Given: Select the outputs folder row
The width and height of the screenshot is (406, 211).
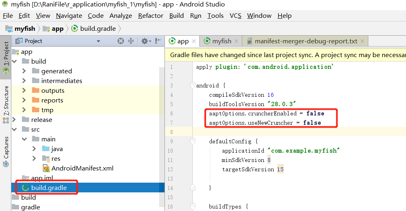Looking at the screenshot, I should pos(88,91).
